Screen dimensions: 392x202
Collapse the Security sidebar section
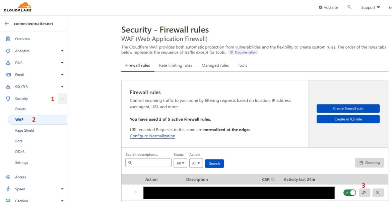point(62,98)
